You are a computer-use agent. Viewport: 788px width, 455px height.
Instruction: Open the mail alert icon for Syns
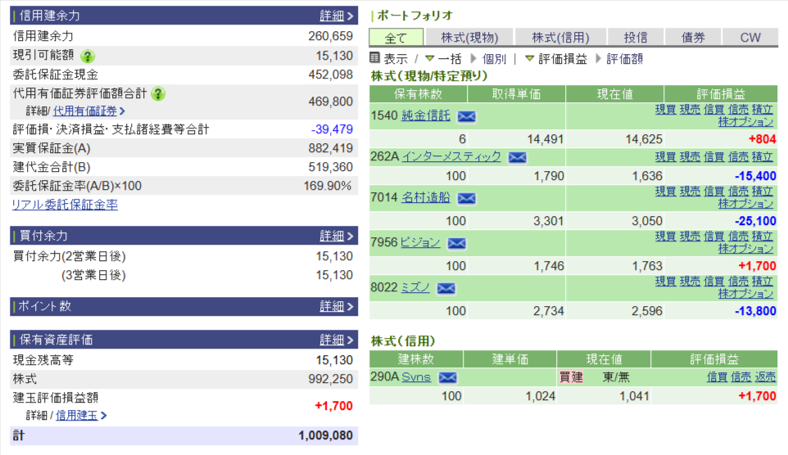coord(447,377)
